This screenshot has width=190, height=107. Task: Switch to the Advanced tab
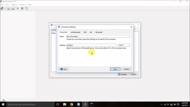(x=99, y=32)
